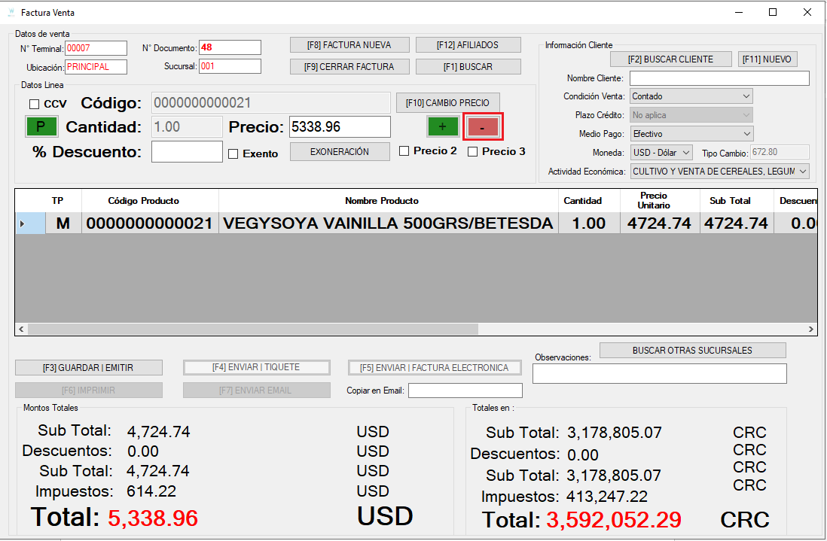Viewport: 827px width, 541px height.
Task: Click the Ubicación field PRINCIPAL
Action: click(x=96, y=67)
